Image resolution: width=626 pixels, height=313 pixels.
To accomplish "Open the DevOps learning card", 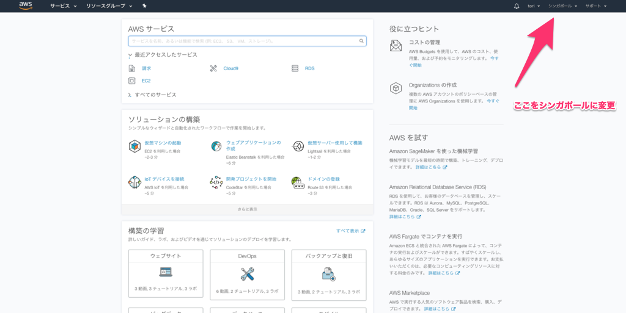I will (247, 275).
